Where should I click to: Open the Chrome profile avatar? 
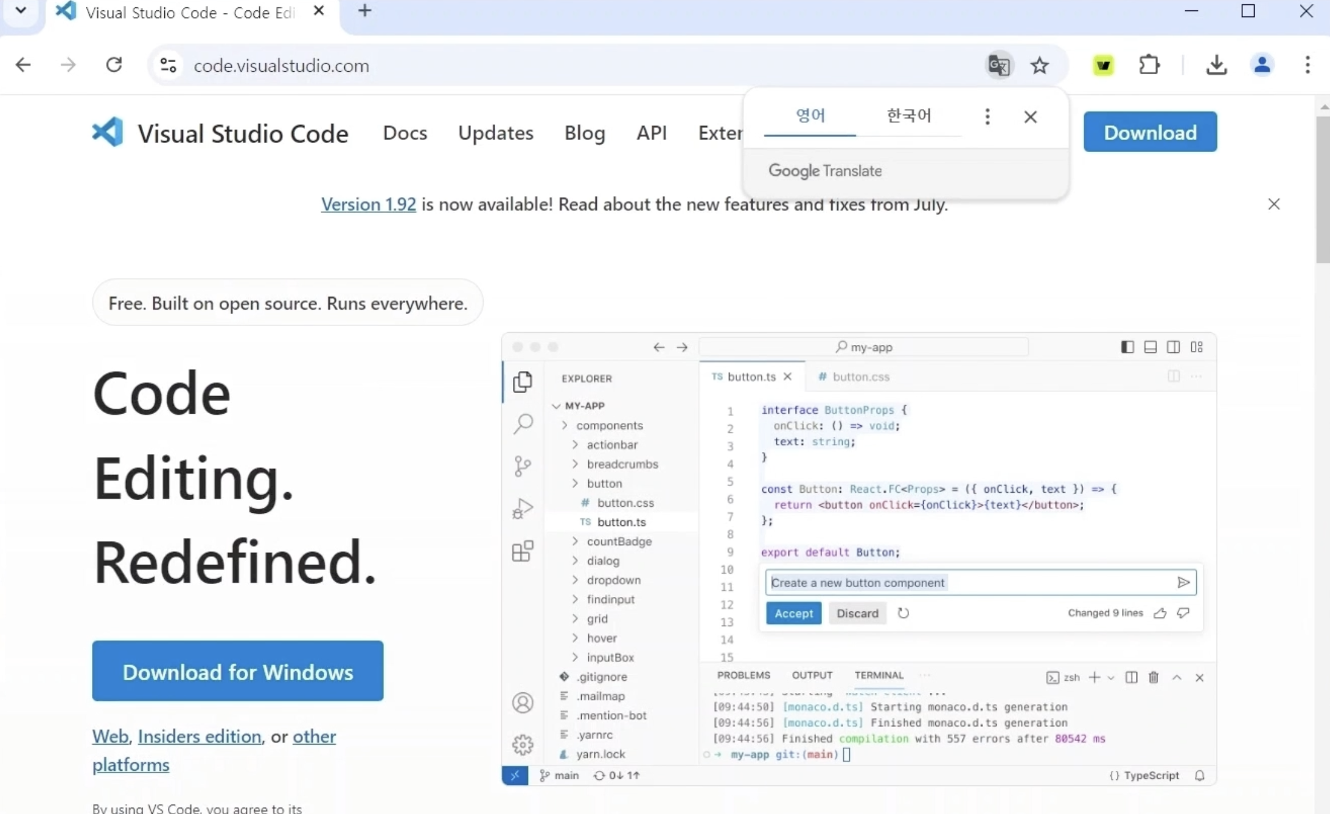1262,65
